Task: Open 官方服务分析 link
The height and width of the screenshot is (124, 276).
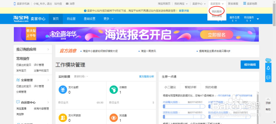Action: coord(147,76)
